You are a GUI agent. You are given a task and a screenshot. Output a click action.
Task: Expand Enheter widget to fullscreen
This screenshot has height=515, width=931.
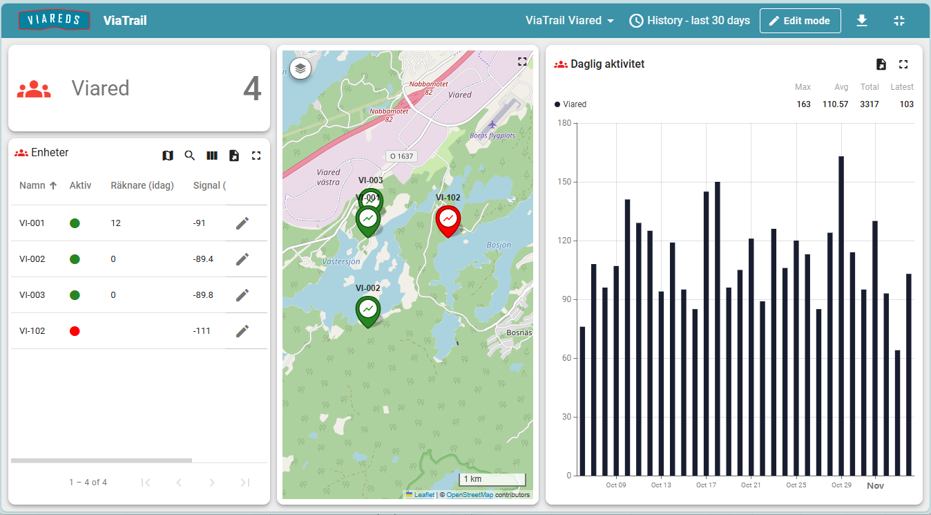[256, 156]
